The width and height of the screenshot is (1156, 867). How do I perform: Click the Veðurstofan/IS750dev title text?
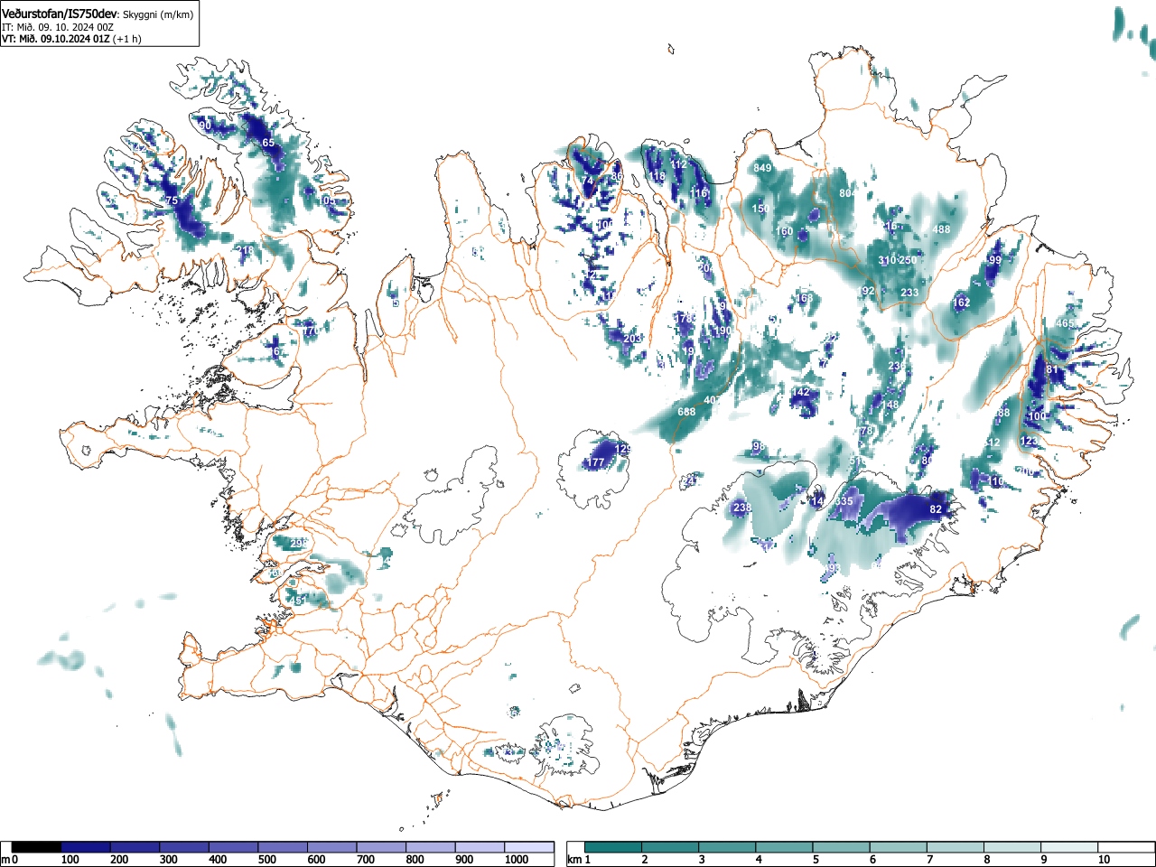point(61,14)
